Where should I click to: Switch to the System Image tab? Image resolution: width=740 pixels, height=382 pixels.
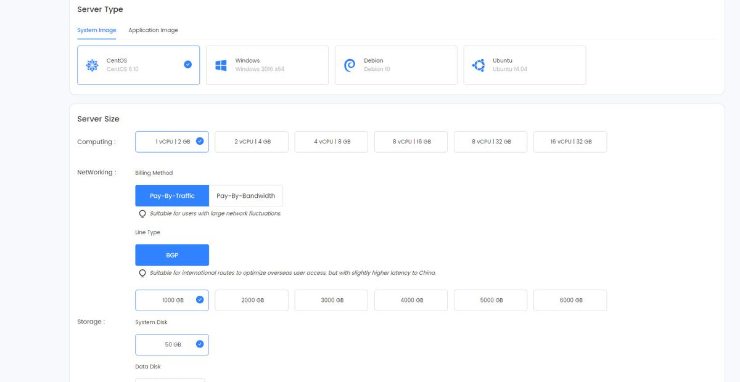pos(97,30)
